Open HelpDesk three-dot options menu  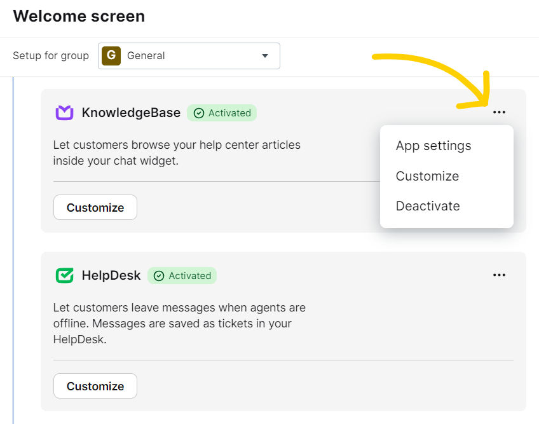(499, 275)
